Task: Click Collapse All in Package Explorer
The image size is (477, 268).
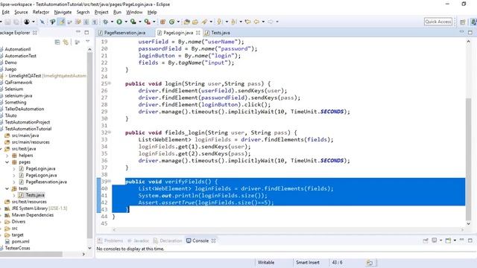Action: click(x=57, y=42)
